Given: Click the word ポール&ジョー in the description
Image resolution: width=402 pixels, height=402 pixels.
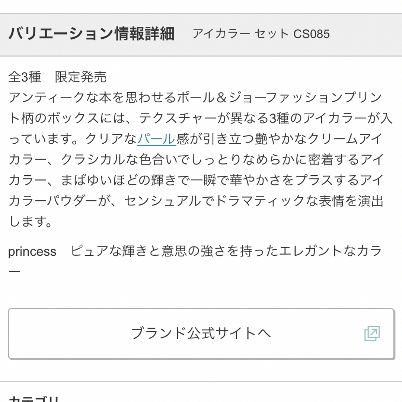Looking at the screenshot, I should click(221, 98).
